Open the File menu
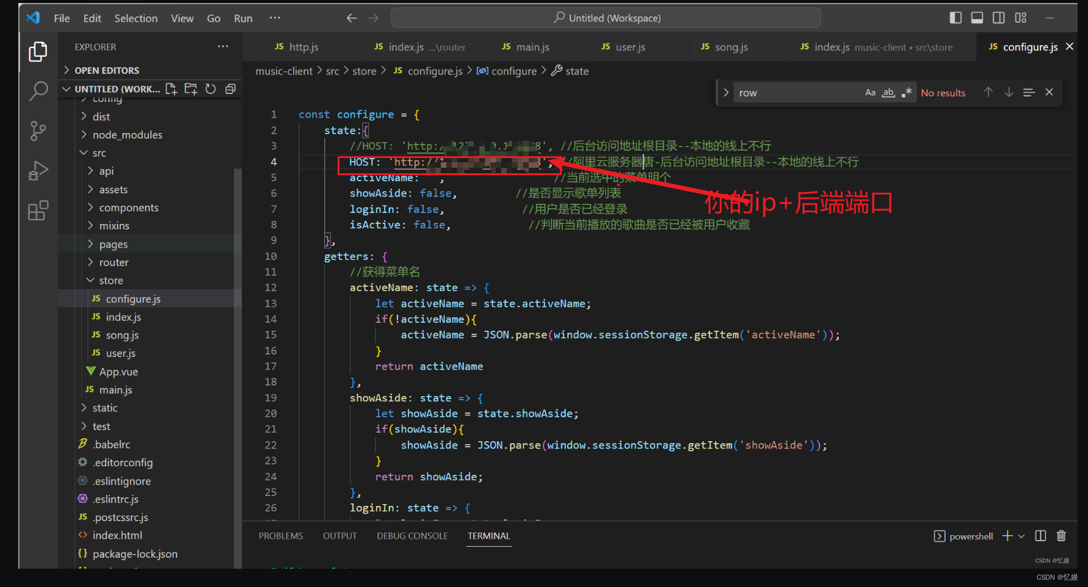Image resolution: width=1088 pixels, height=587 pixels. [x=62, y=18]
